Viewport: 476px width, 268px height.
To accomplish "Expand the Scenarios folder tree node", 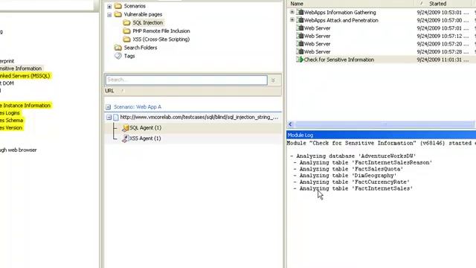I will coord(109,6).
